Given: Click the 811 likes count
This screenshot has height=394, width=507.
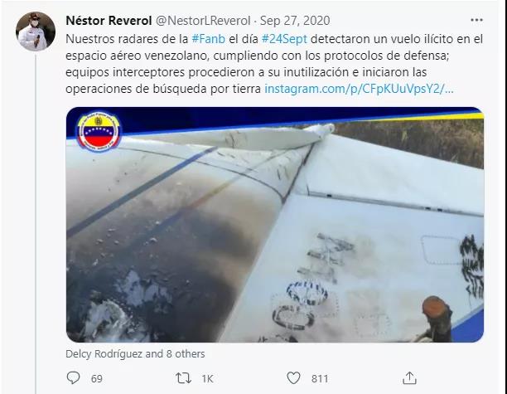Looking at the screenshot, I should [320, 378].
